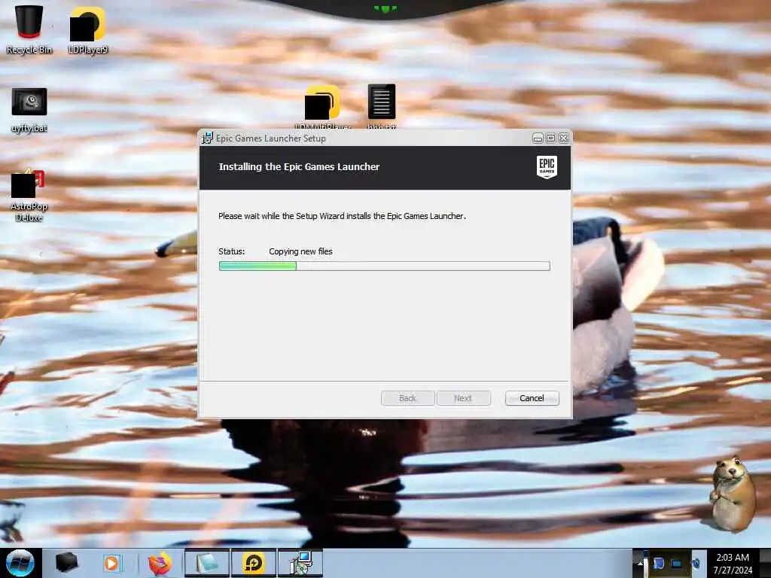771x578 pixels.
Task: Click the disabled Next button
Action: (x=463, y=398)
